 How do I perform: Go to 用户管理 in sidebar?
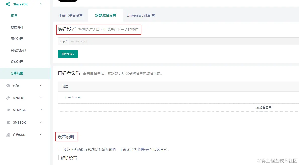(x=17, y=39)
